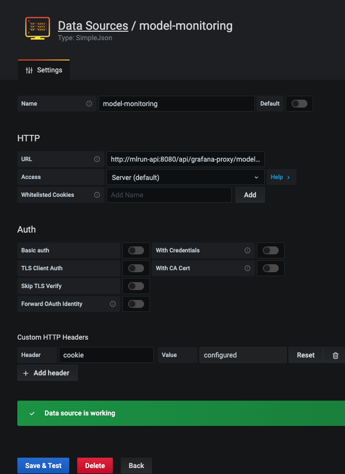Click the 'Custom HTTP Headers' heading
345x474 pixels.
pos(53,337)
